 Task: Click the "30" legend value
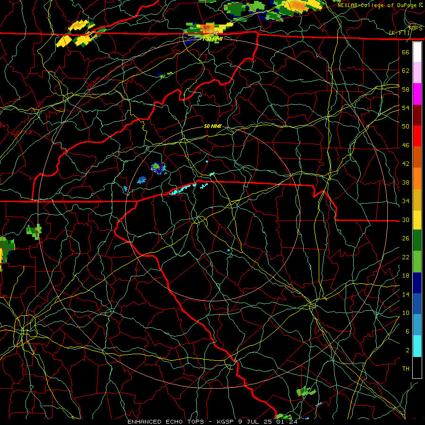[x=406, y=220]
